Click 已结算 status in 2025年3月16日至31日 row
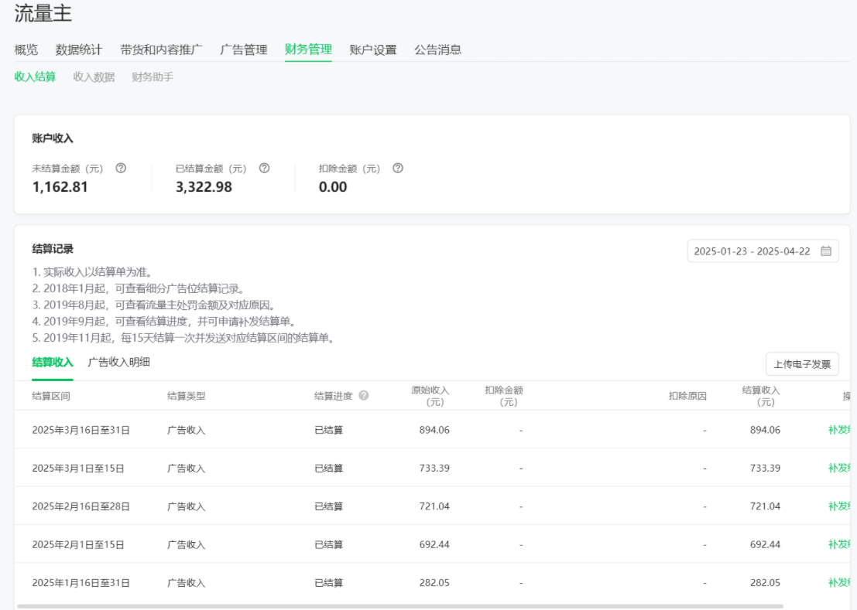The width and height of the screenshot is (857, 610). [328, 430]
